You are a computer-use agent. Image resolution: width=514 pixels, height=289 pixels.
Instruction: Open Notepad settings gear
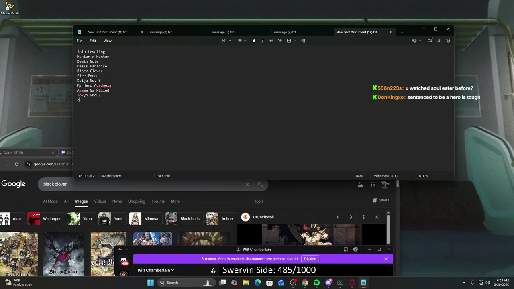448,41
